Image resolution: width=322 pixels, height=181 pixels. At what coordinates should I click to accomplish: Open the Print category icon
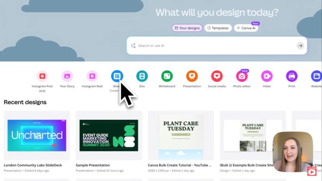(x=292, y=76)
